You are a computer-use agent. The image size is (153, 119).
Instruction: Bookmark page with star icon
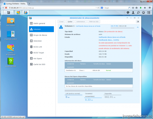point(133,8)
